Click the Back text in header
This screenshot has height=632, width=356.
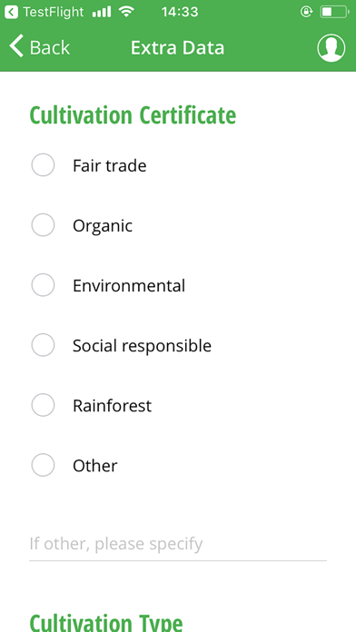click(x=50, y=48)
